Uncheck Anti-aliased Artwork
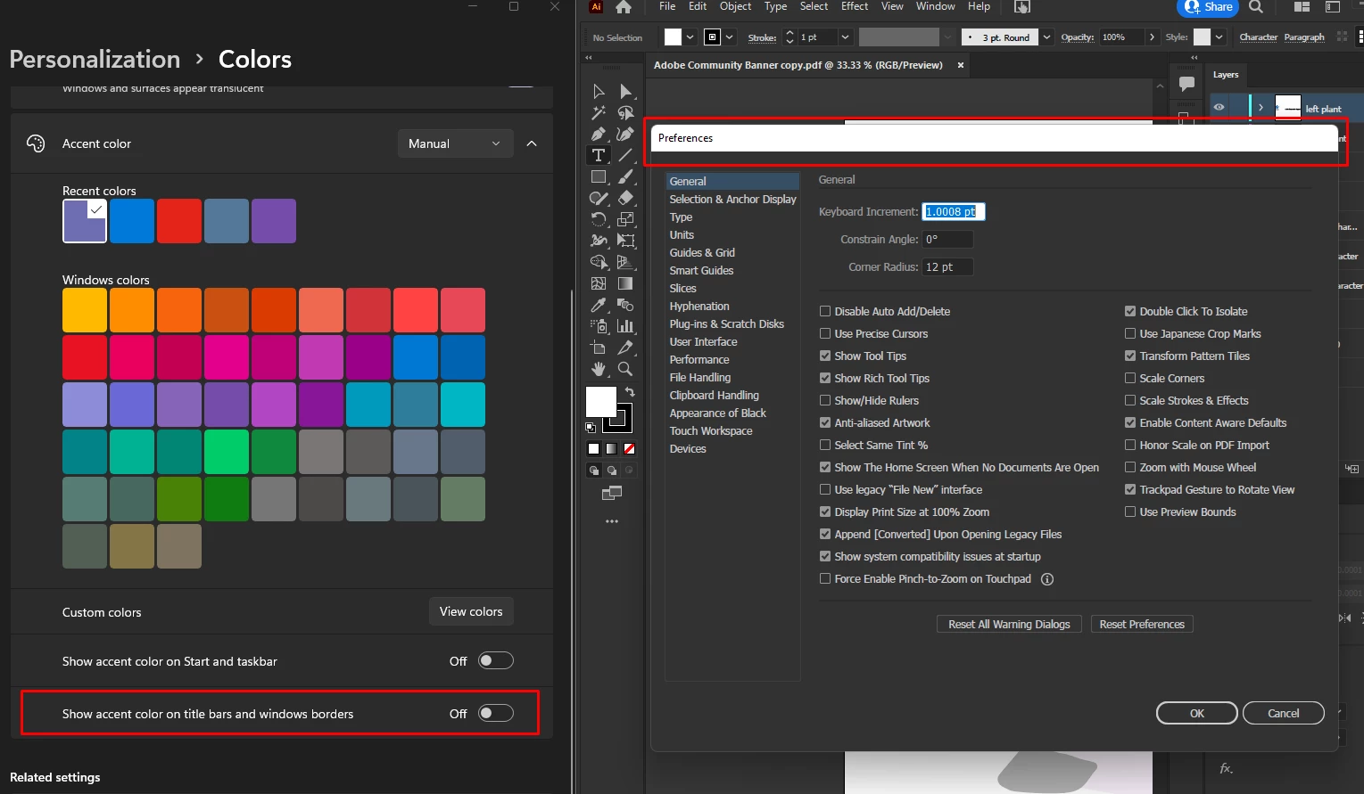1364x794 pixels. (825, 422)
